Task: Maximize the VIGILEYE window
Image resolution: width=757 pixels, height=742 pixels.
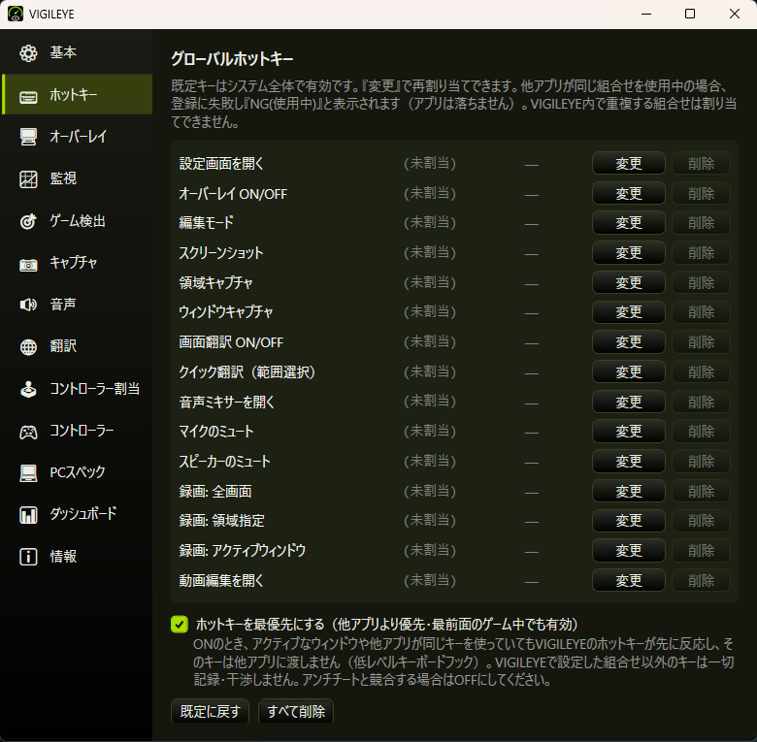Action: [690, 14]
